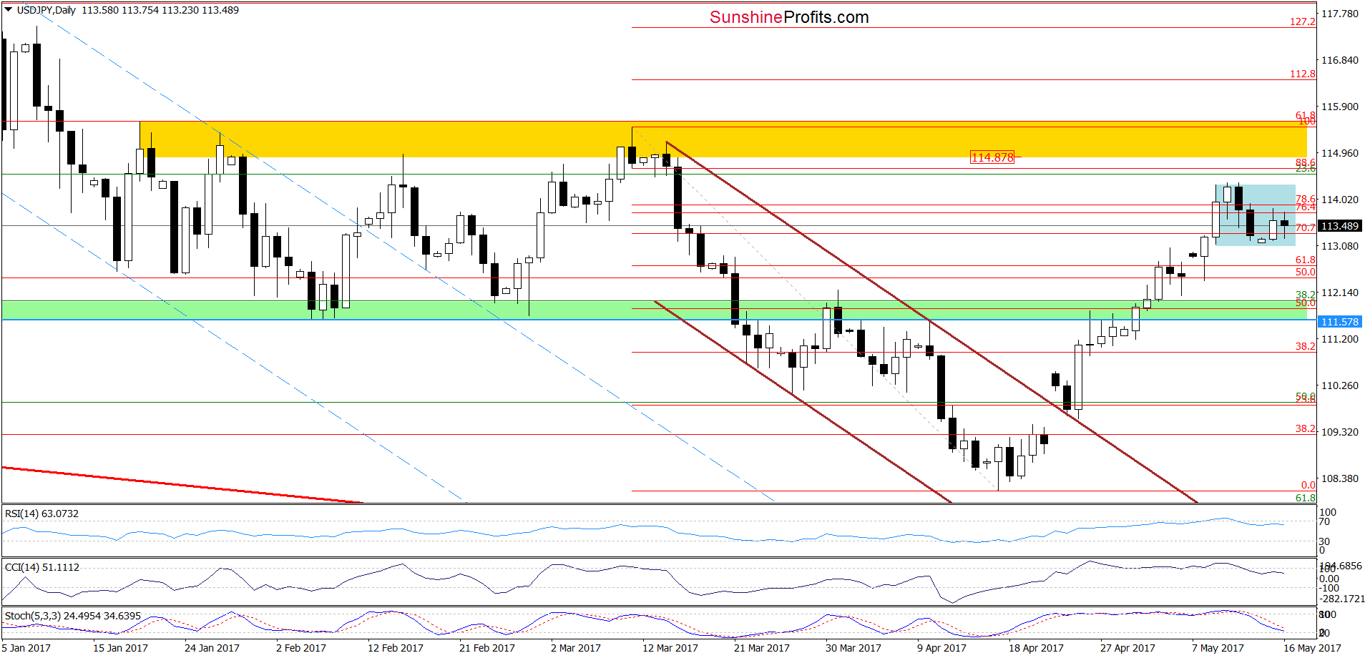Select the 127.2 Fibonacci level label

(1302, 21)
